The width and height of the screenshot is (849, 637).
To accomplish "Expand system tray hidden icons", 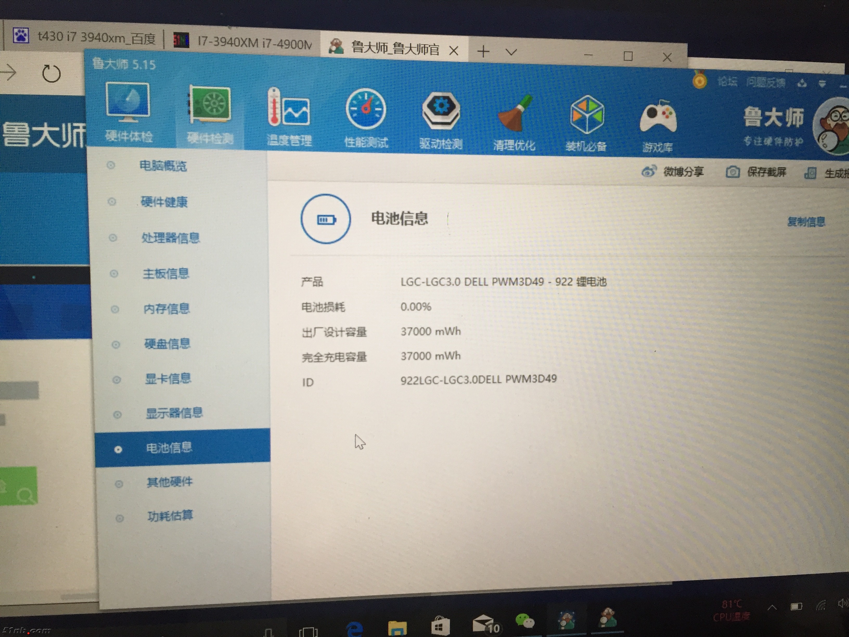I will (772, 607).
